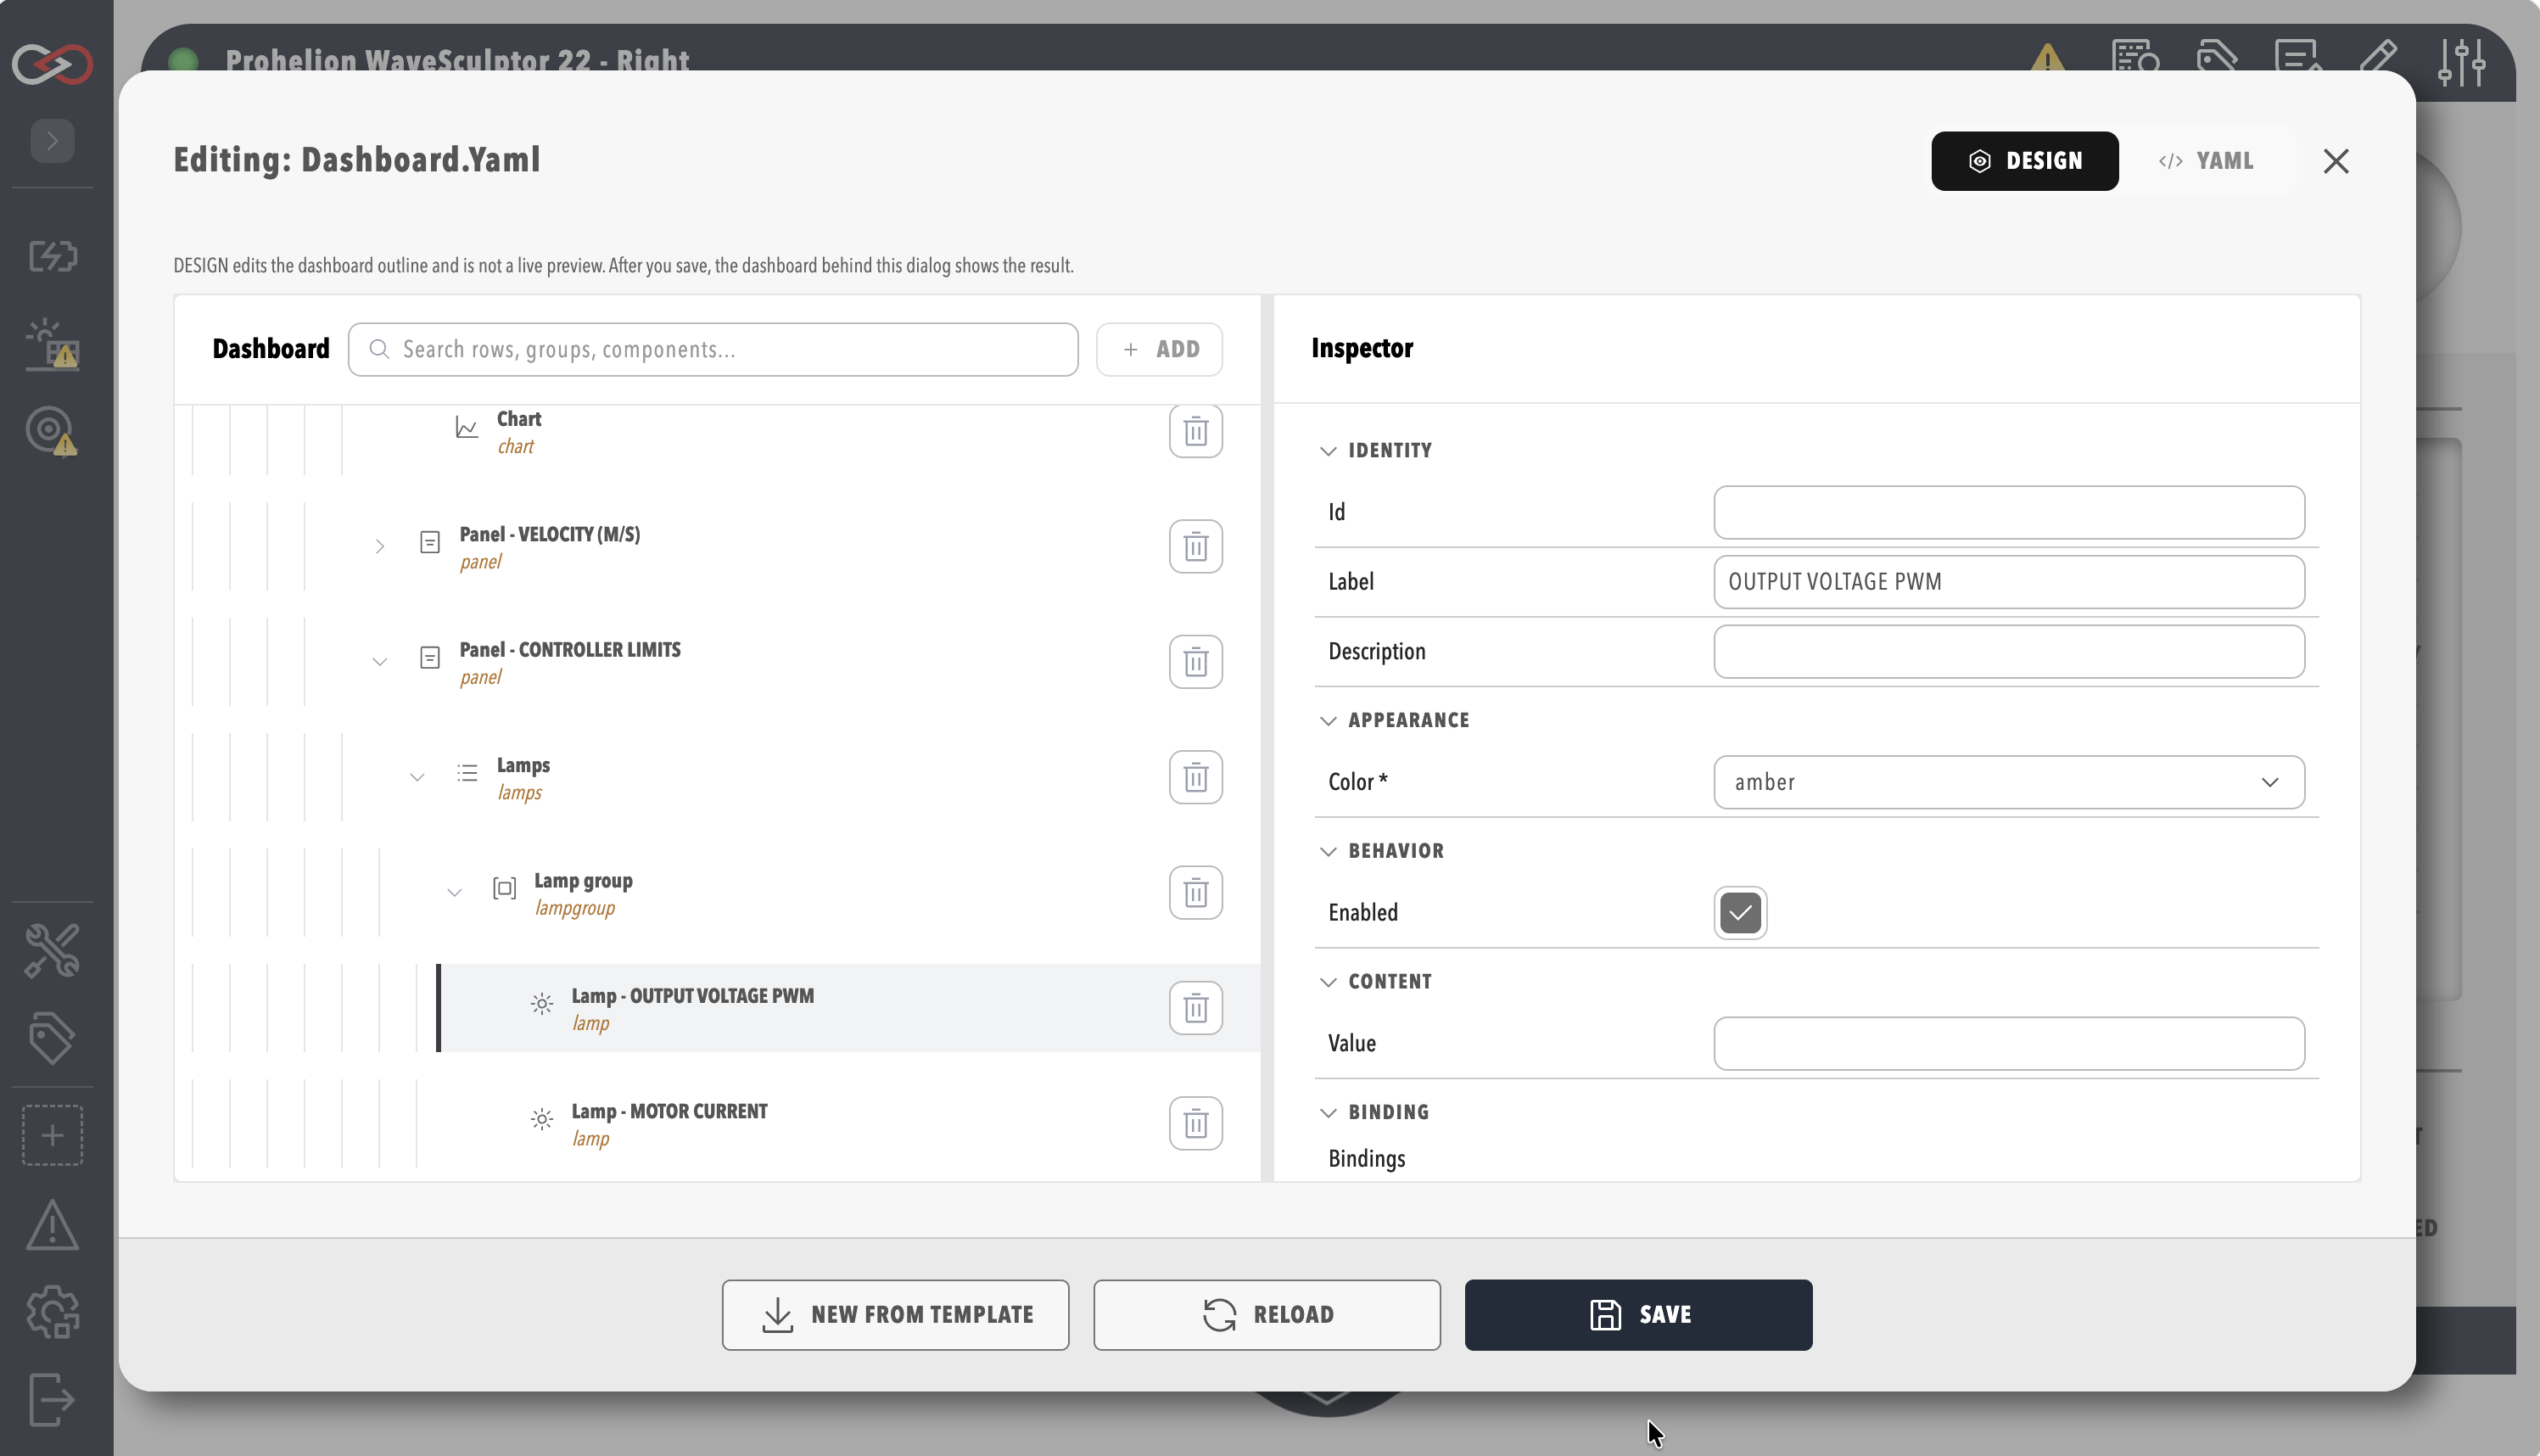This screenshot has height=1456, width=2540.
Task: Collapse the Lamp group node
Action: coord(454,892)
